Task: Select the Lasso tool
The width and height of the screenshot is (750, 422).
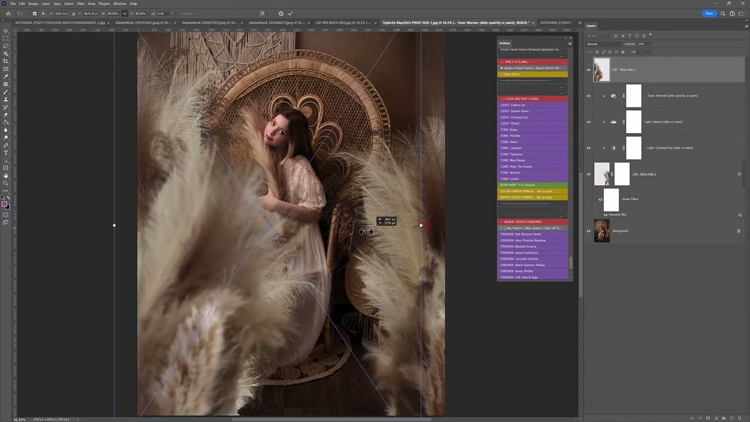Action: (x=6, y=46)
